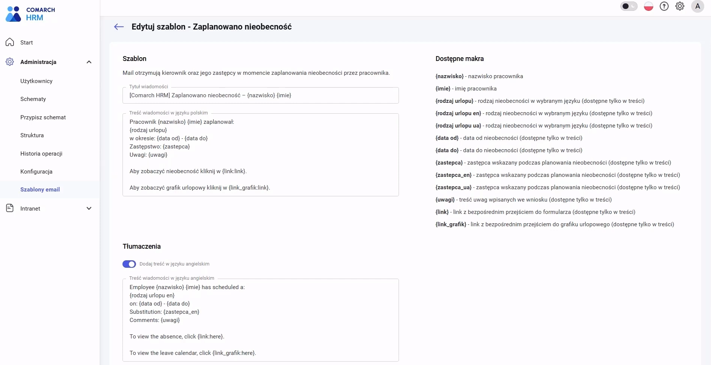Screen dimensions: 711x365
Task: Click the Tytuł wiadomości input field
Action: pos(261,95)
